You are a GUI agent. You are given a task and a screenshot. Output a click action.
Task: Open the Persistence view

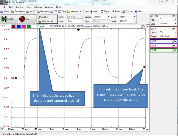click(x=18, y=11)
